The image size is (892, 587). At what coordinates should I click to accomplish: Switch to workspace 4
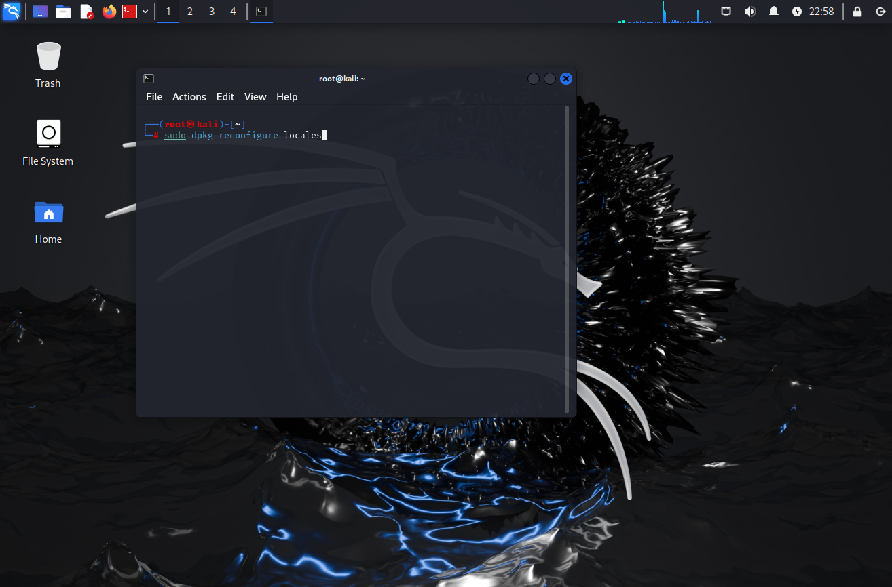coord(234,12)
